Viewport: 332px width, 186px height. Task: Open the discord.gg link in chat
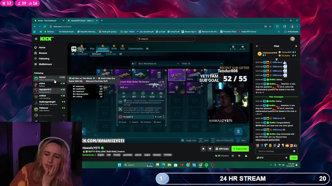[267, 140]
